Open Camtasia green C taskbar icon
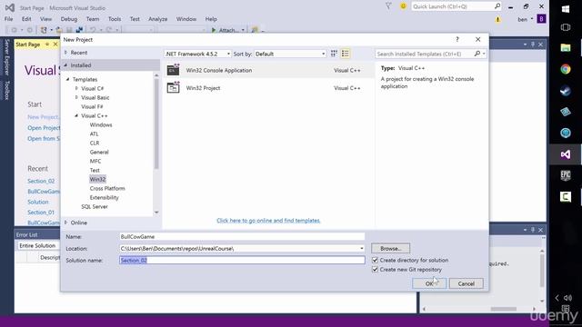The width and height of the screenshot is (582, 327). pyautogui.click(x=566, y=196)
